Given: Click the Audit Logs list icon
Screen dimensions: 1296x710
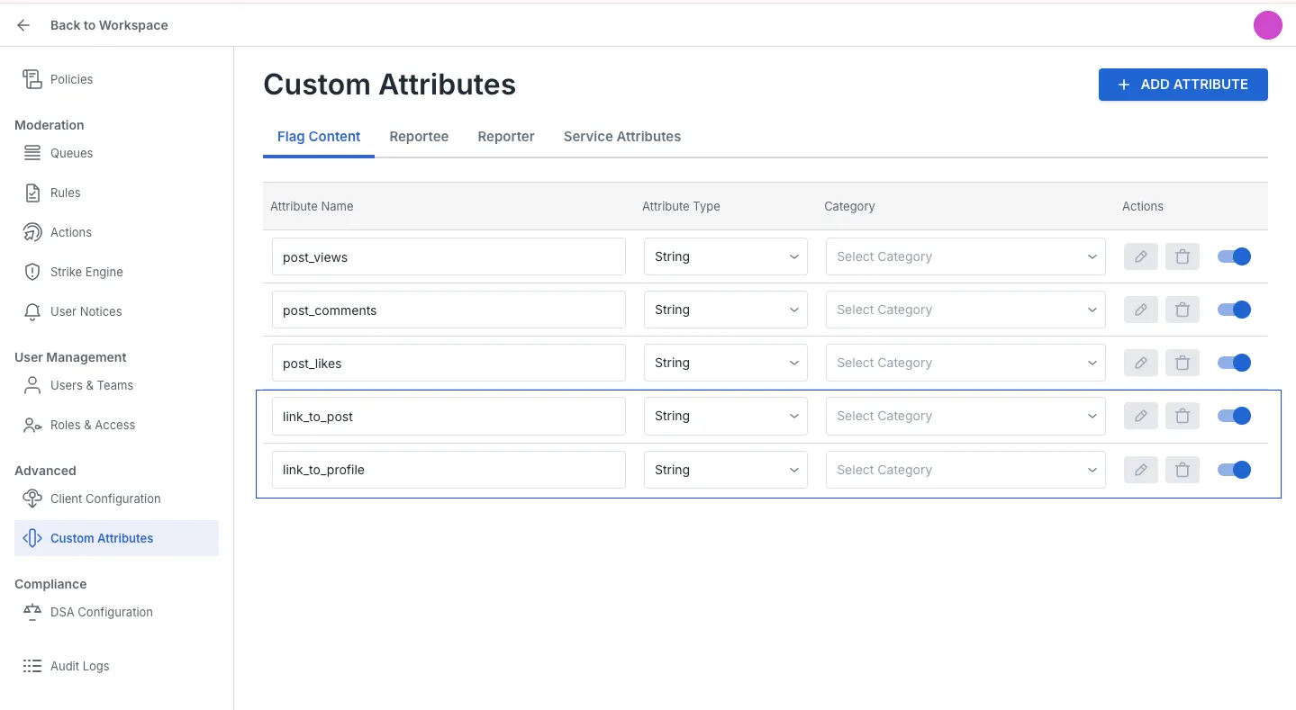Looking at the screenshot, I should coord(32,666).
